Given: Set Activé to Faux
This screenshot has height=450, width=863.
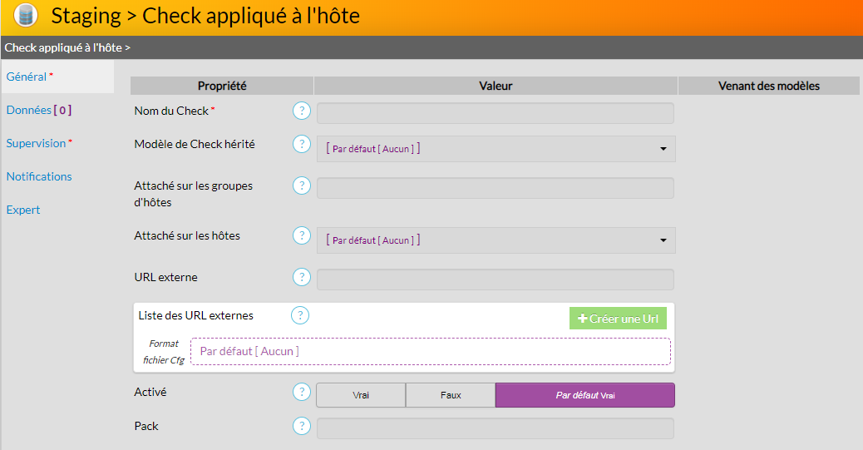Looking at the screenshot, I should [451, 395].
